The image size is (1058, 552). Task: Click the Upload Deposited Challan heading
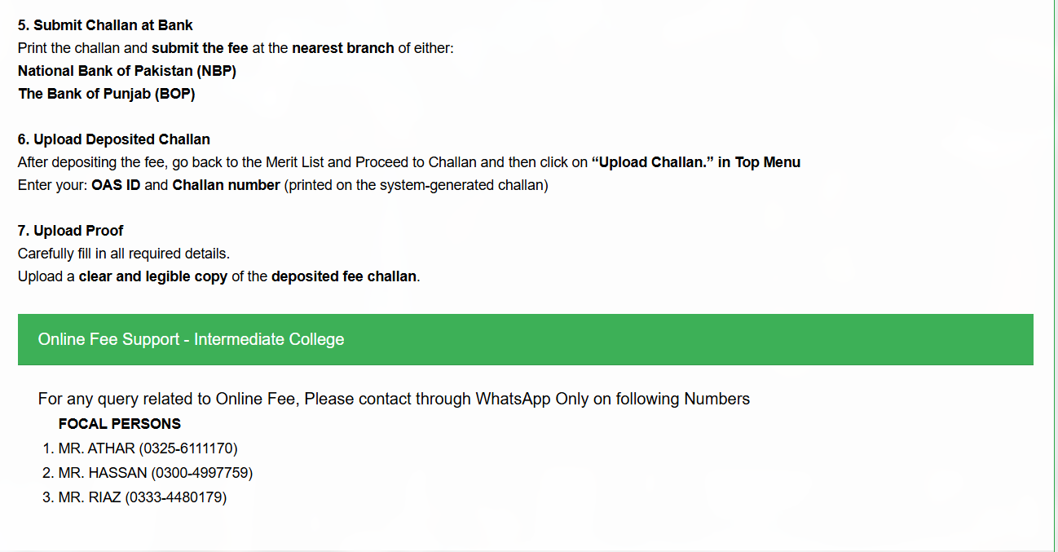(x=114, y=139)
